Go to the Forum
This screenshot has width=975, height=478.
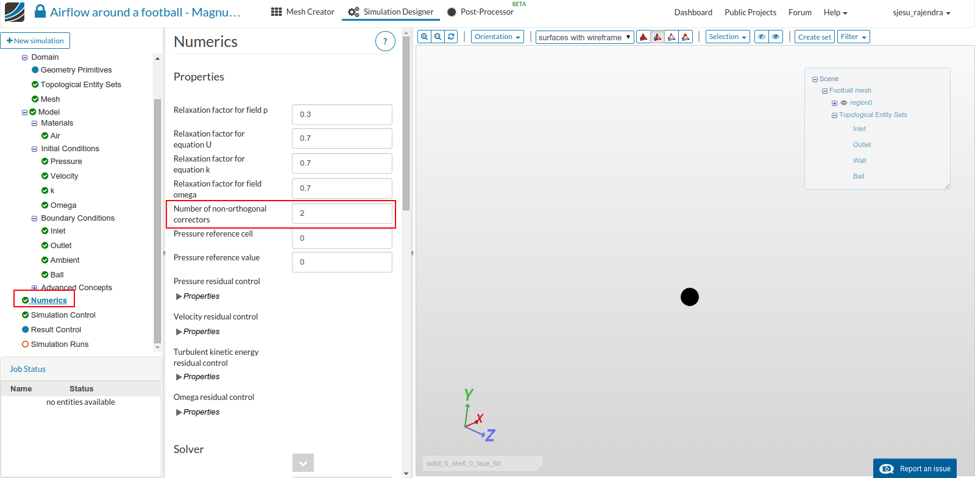(799, 12)
